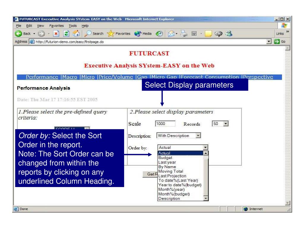Open the Macro link
Screen dimensions: 304x228
click(x=70, y=77)
